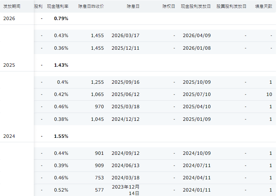
Task: Select the 除息日 column header
Action: [133, 6]
